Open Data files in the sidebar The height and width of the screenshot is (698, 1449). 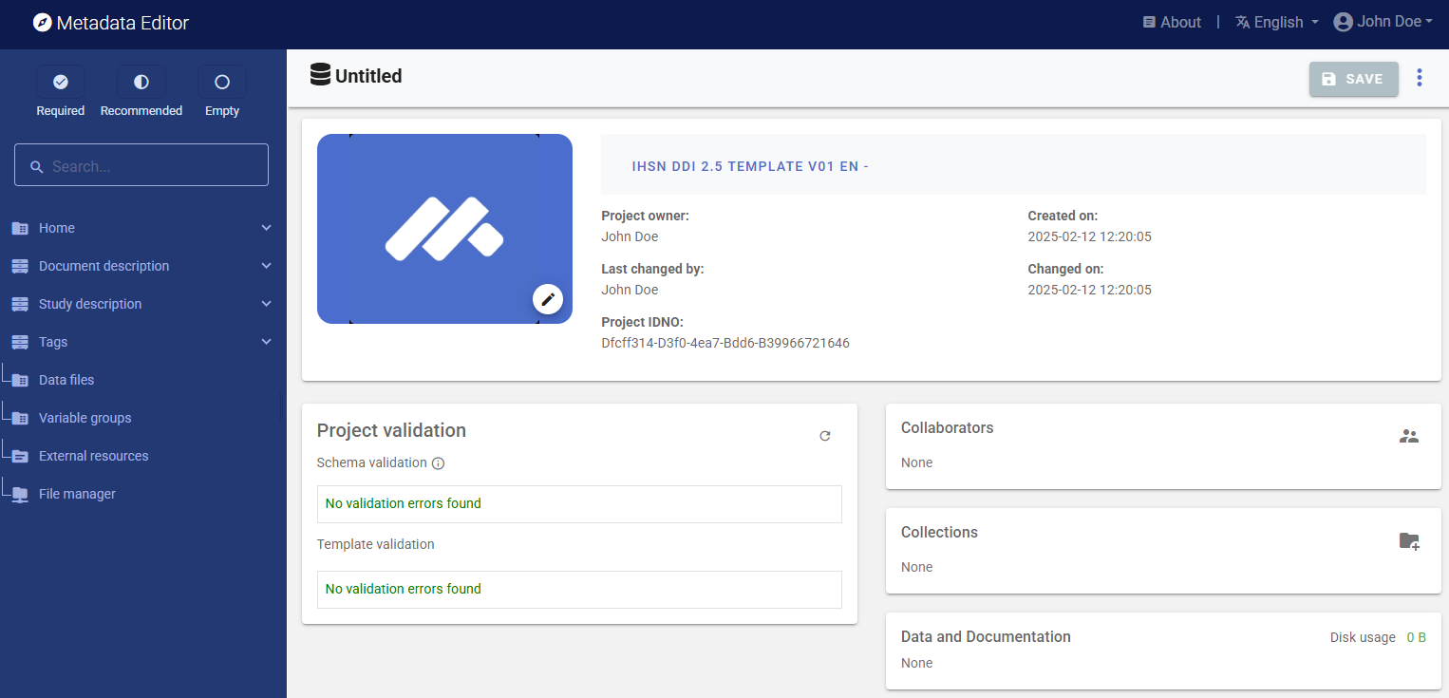pos(66,380)
